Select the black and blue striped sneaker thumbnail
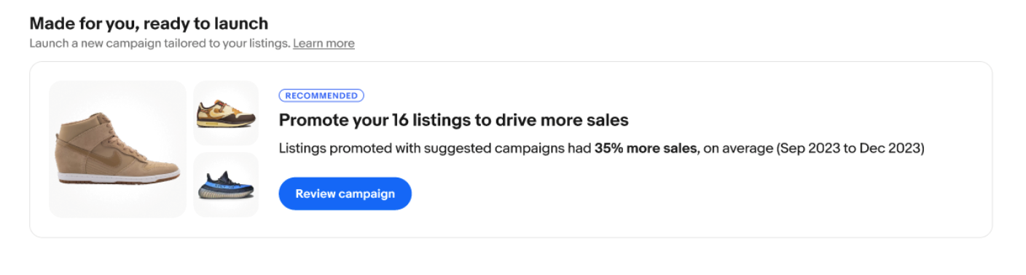Screen dimensions: 1026x275 point(226,185)
